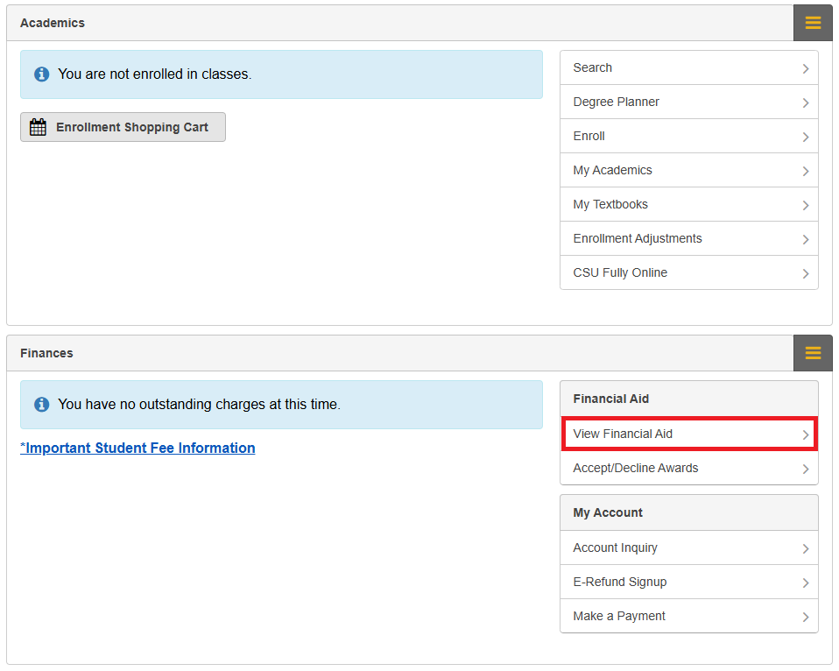
Task: Select Enroll from the Academics list
Action: coord(589,136)
